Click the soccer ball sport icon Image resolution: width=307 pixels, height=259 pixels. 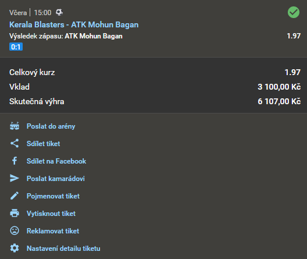click(59, 13)
